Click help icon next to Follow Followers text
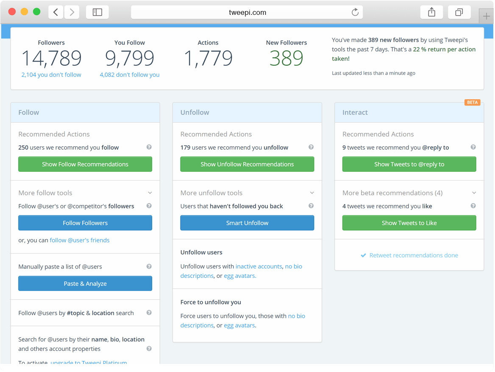The height and width of the screenshot is (372, 495). click(149, 206)
